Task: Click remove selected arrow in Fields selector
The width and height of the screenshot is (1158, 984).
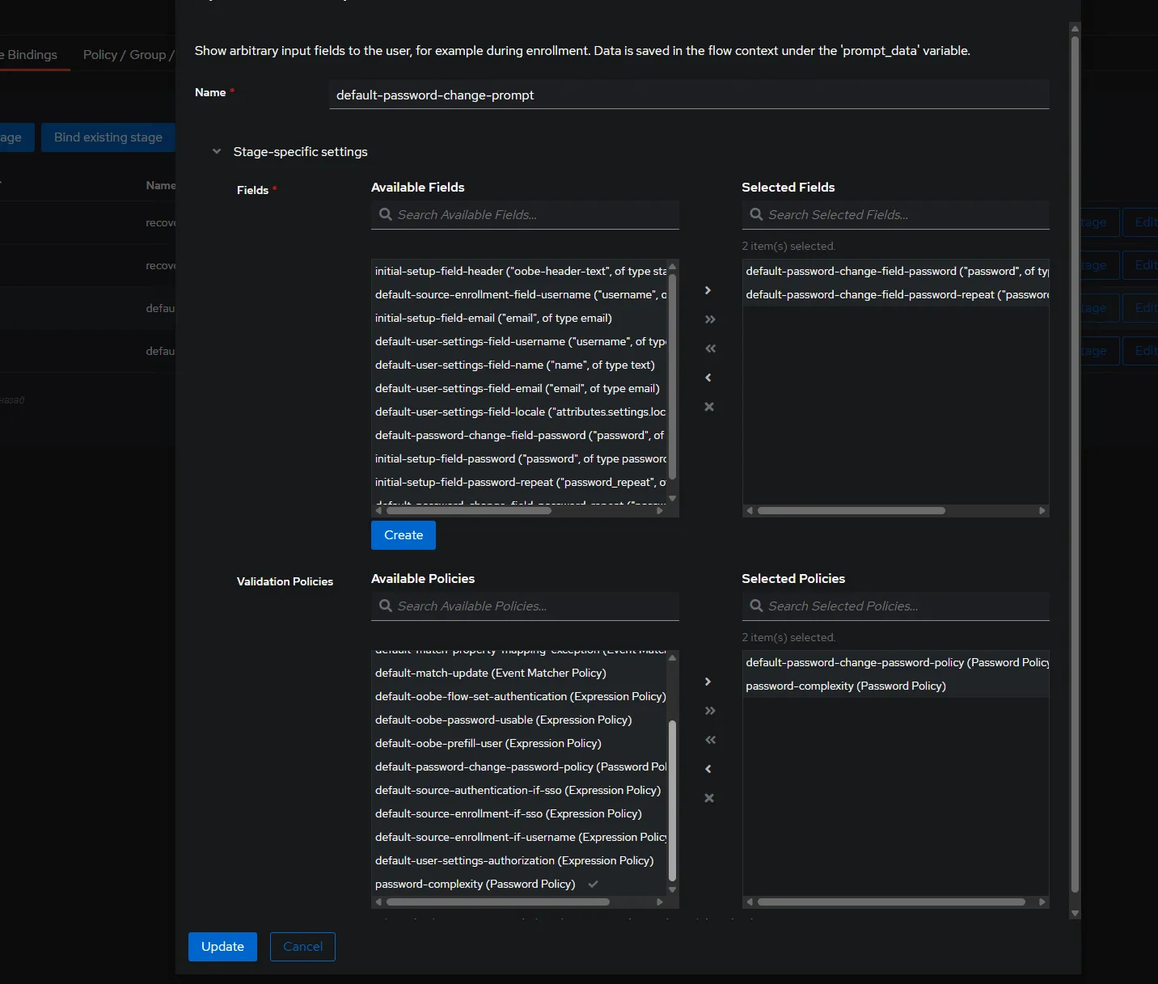Action: click(708, 378)
